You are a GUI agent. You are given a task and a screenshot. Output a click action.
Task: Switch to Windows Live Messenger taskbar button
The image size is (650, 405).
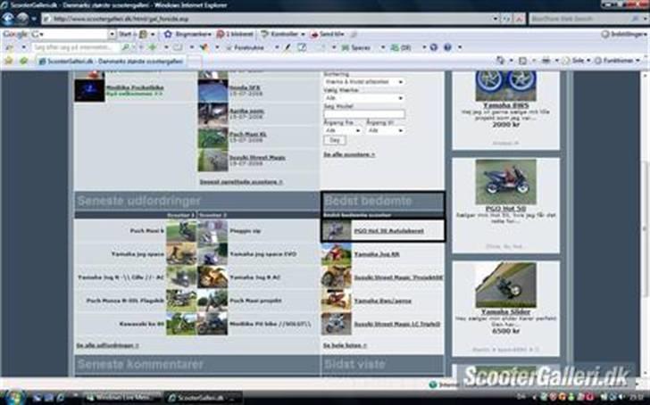pos(121,396)
